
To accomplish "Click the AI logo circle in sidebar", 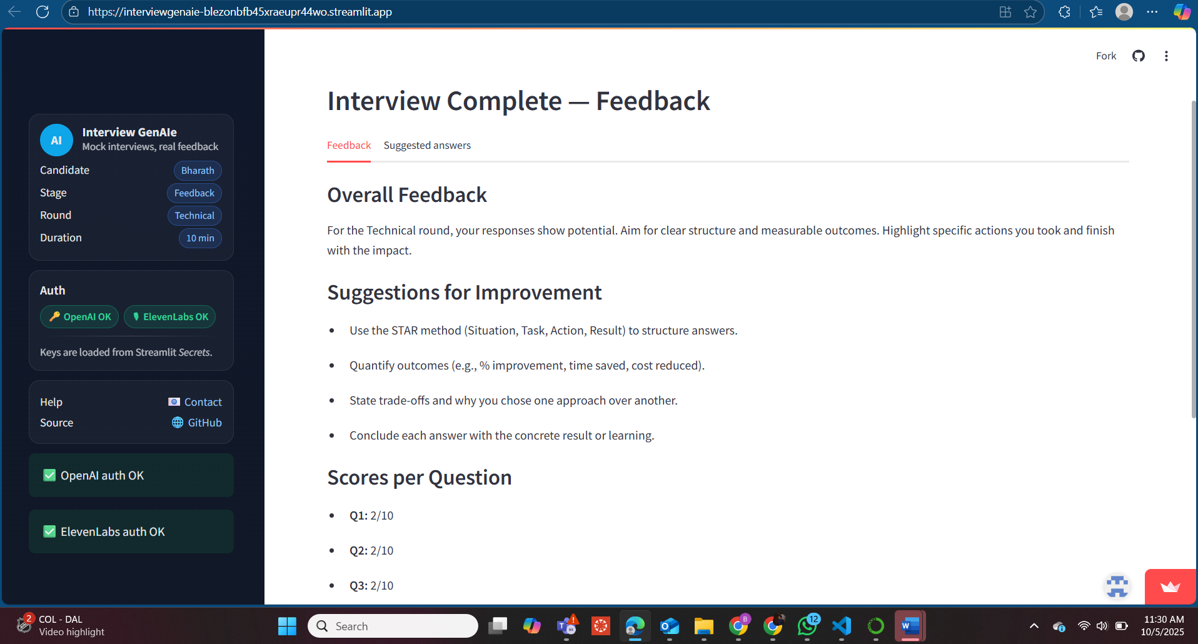I will (56, 140).
